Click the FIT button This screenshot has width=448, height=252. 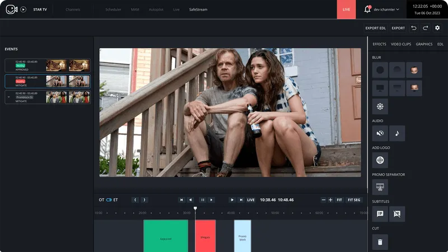pyautogui.click(x=339, y=200)
